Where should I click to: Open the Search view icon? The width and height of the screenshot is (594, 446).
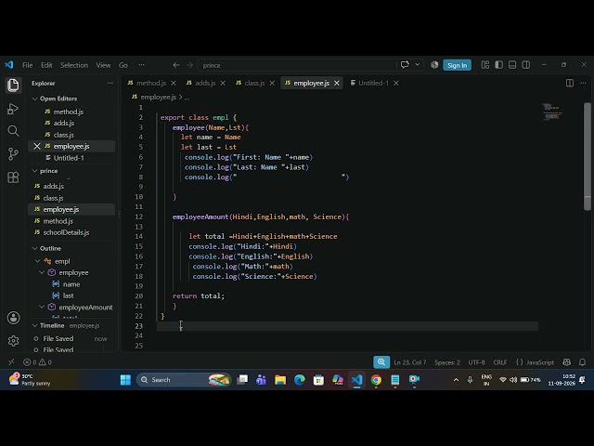tap(13, 131)
